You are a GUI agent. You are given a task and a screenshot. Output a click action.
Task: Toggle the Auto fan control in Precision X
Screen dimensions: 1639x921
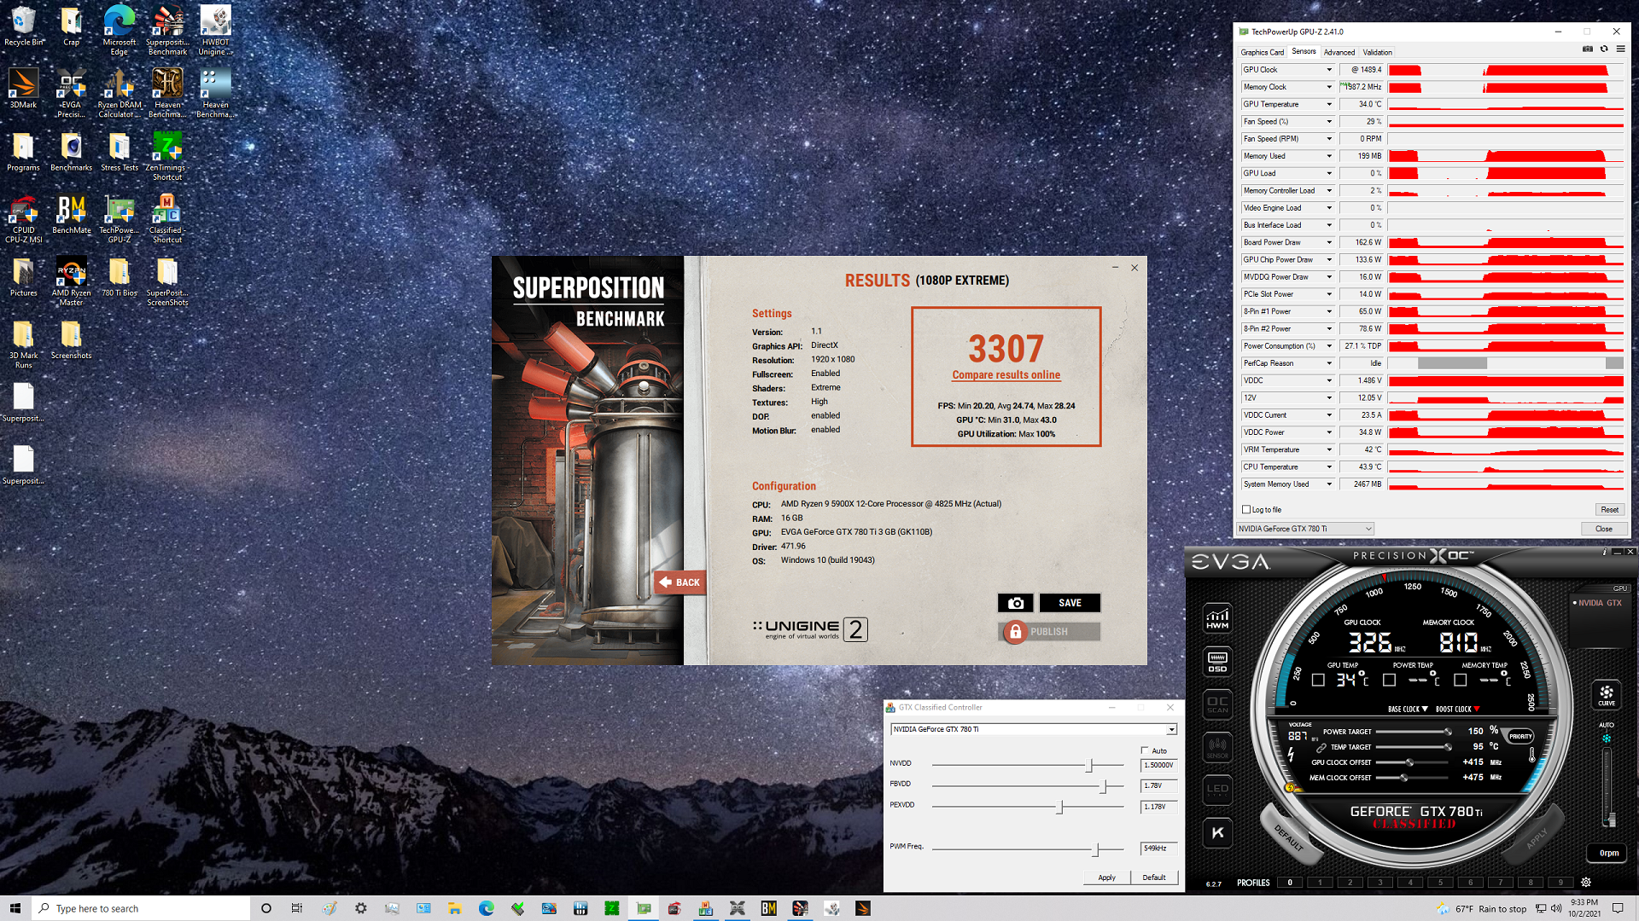tap(1607, 739)
